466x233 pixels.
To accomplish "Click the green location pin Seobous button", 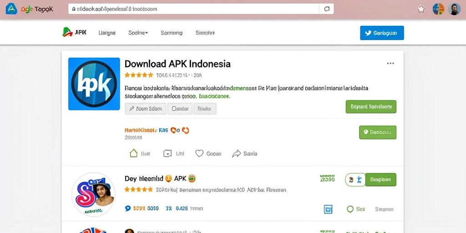I will (x=378, y=132).
